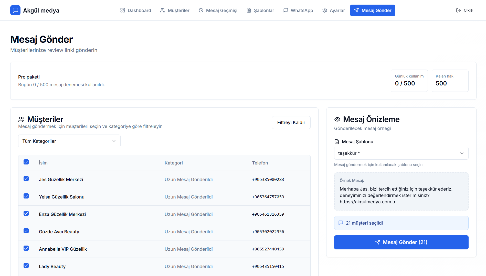
Task: Uncheck Yelsa Güzellik Salonu row checkbox
Action: [x=26, y=196]
